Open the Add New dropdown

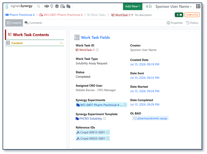(x=133, y=6)
